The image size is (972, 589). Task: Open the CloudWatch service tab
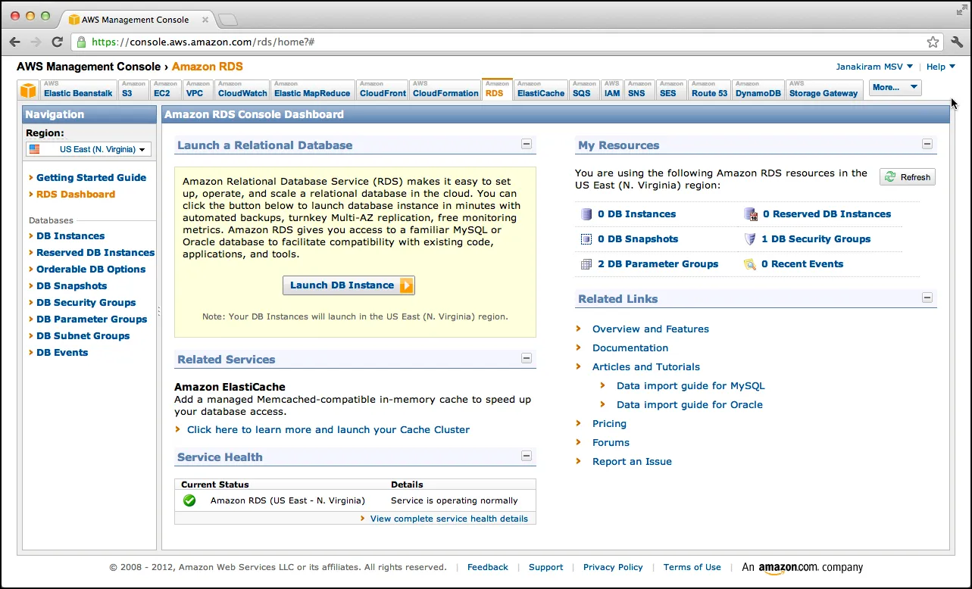[x=242, y=90]
